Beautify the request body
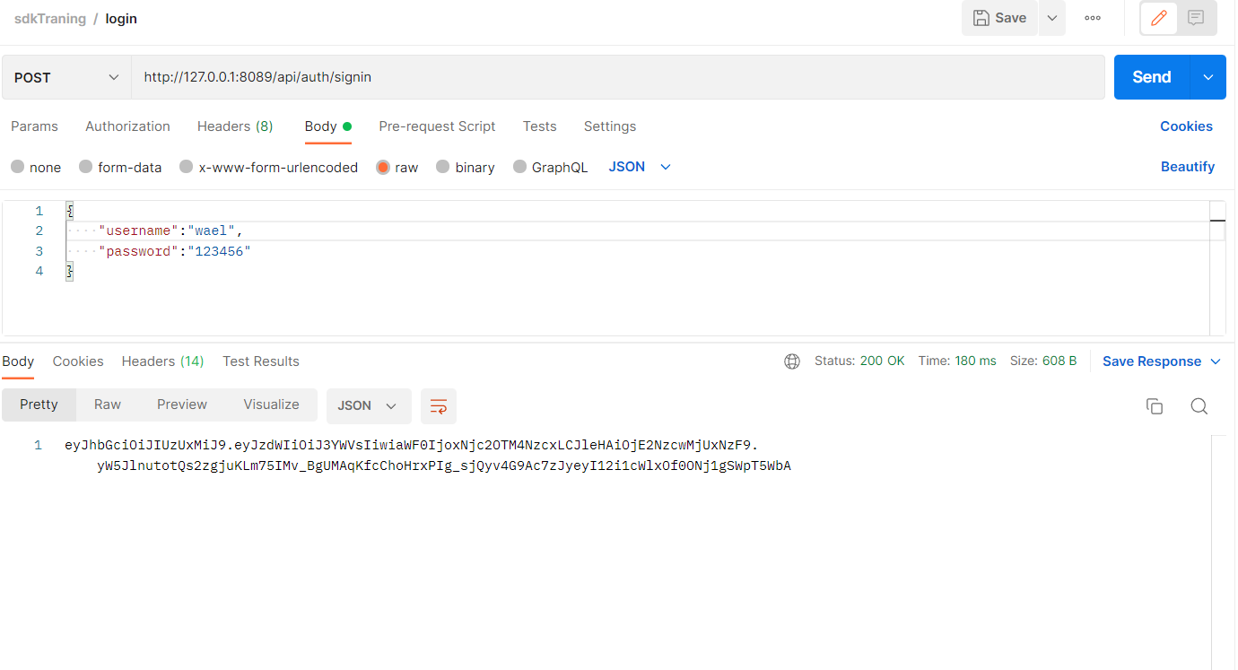Viewport: 1238px width, 670px height. coord(1188,167)
